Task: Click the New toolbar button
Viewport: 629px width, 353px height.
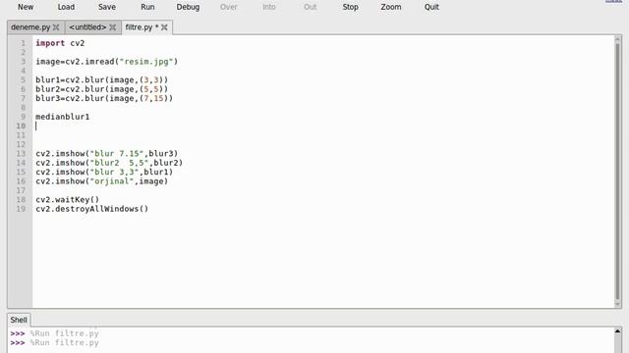Action: click(26, 7)
